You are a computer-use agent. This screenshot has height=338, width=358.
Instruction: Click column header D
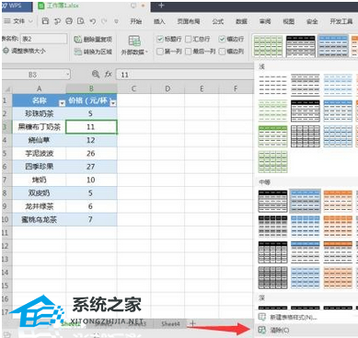tap(167, 89)
